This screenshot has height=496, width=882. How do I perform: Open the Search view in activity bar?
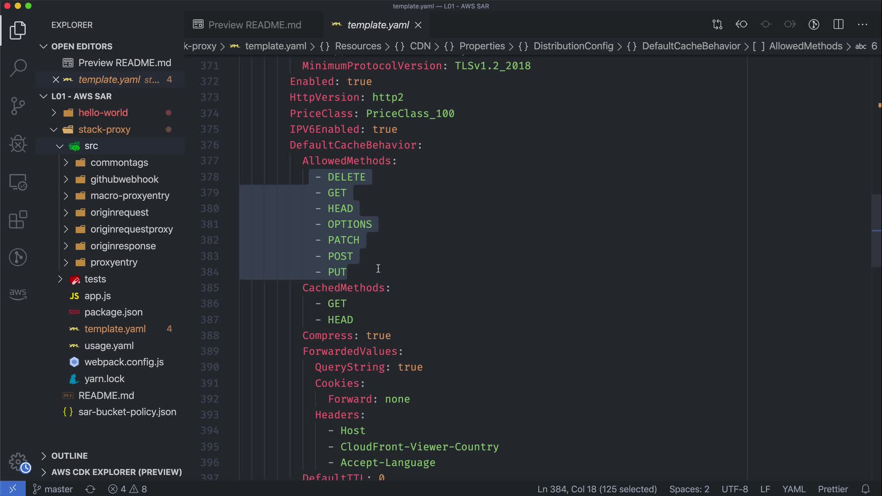[x=18, y=68]
